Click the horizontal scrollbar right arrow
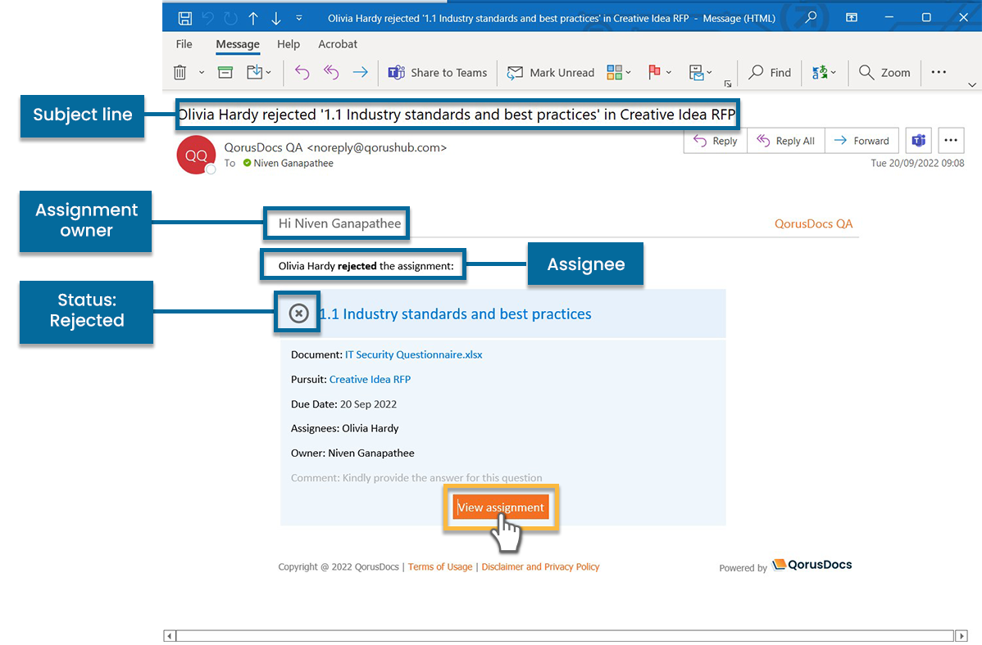982x645 pixels. 962,636
